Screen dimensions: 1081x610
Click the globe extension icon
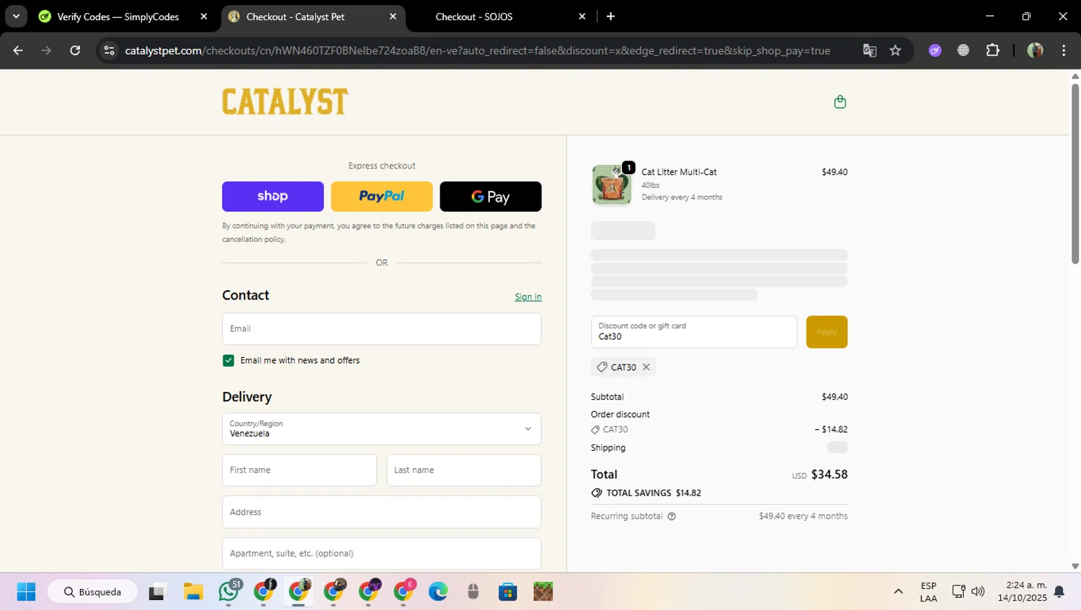[x=964, y=50]
